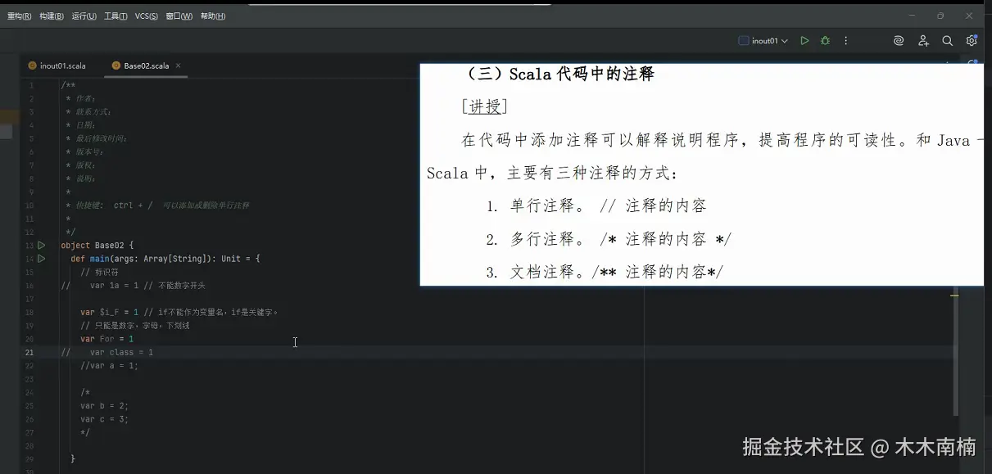Screen dimensions: 992x474
Task: Click the Code With Me add-user icon
Action: tap(922, 39)
